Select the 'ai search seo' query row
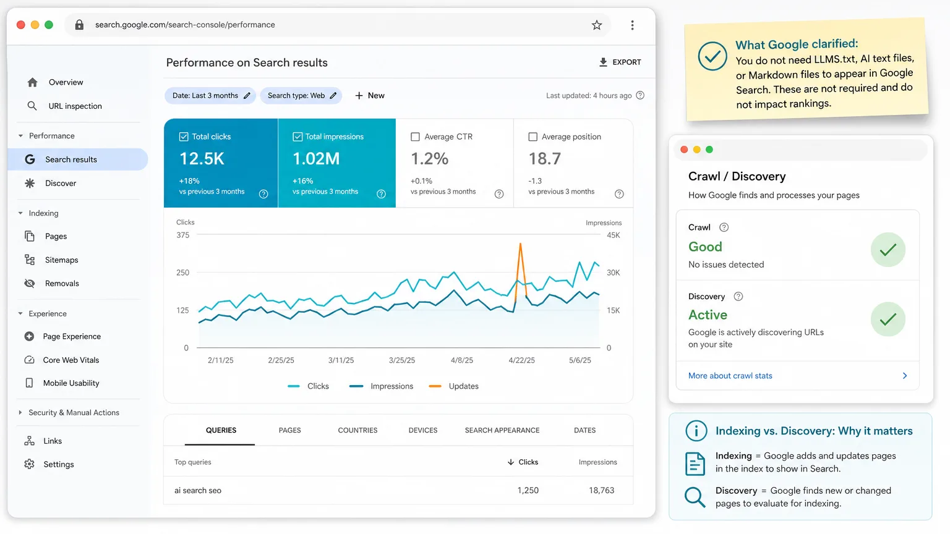The width and height of the screenshot is (950, 534). tap(398, 491)
